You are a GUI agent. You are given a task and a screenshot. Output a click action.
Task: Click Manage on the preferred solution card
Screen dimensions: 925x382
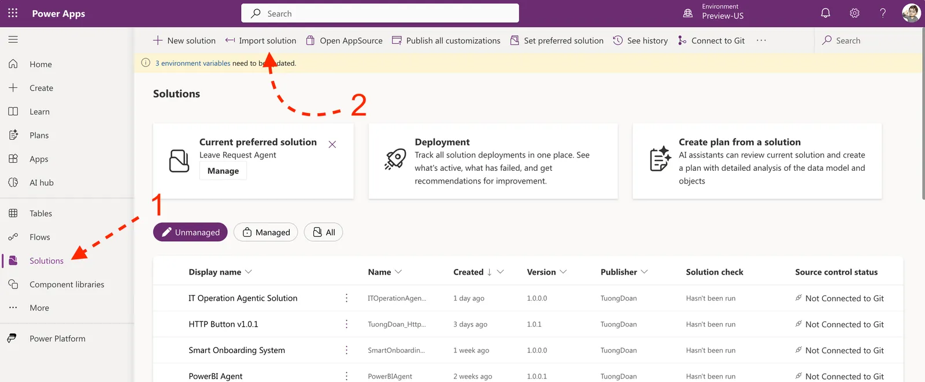(x=223, y=171)
